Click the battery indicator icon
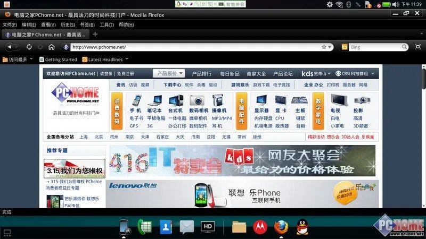Screen dimensions: 426x239 point(387,4)
